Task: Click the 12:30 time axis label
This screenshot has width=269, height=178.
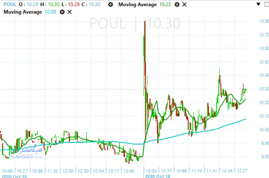Action: click(x=83, y=171)
